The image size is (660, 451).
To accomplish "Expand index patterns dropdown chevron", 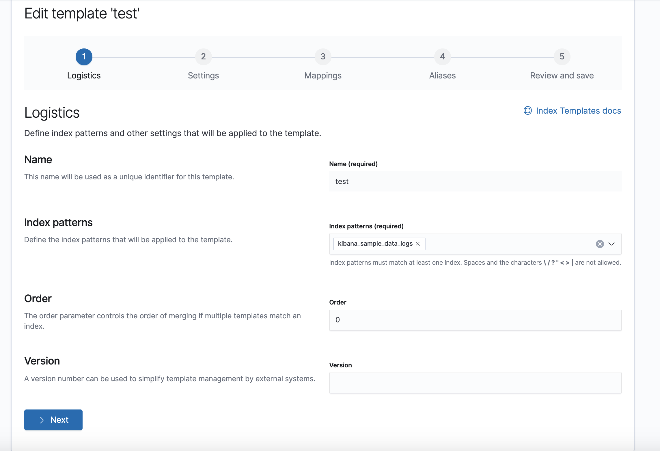I will (x=611, y=244).
